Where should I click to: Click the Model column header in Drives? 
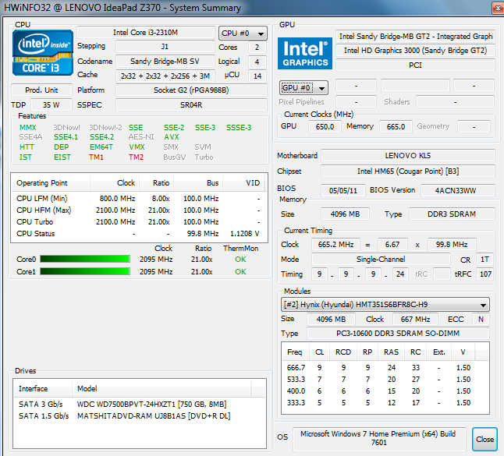click(161, 388)
